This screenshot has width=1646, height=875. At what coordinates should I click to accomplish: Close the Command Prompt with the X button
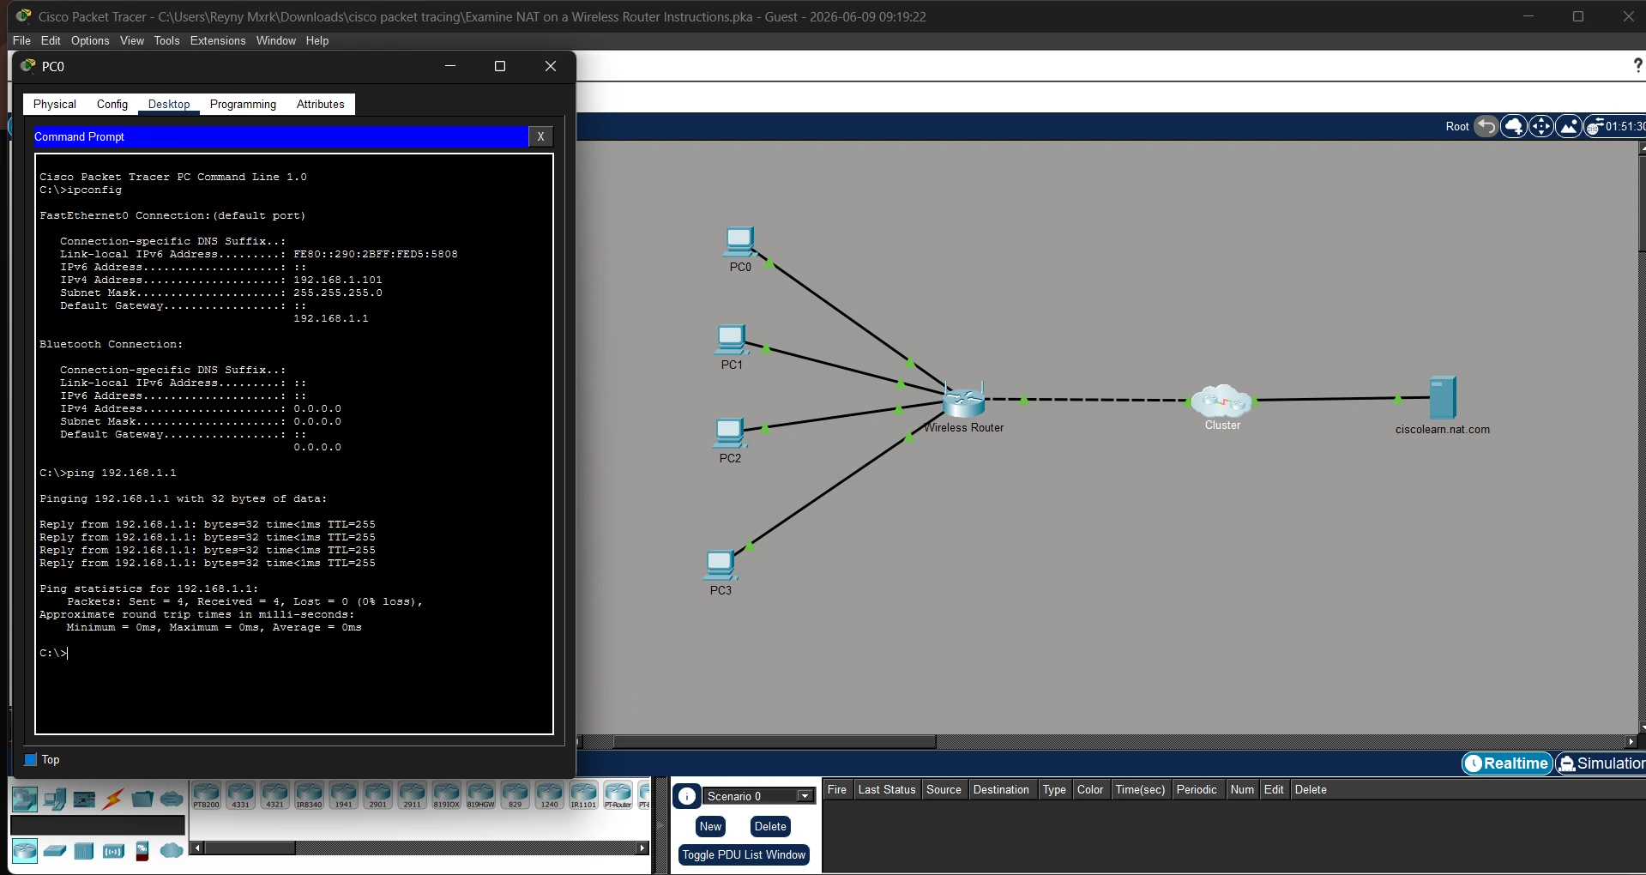coord(540,136)
